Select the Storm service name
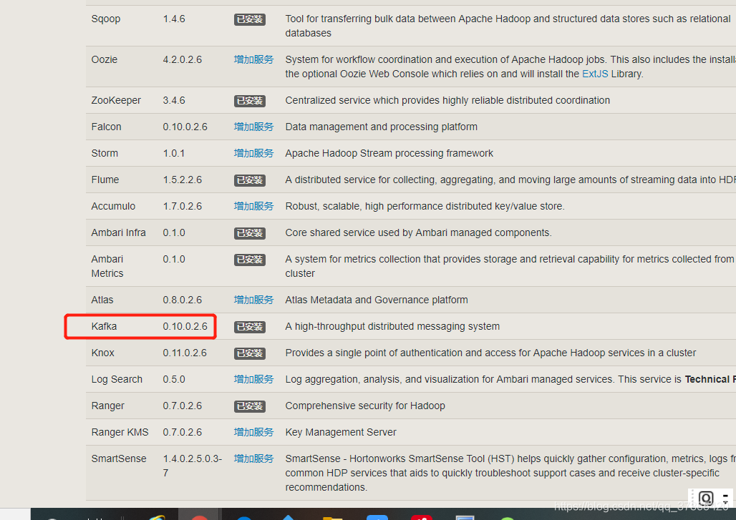 point(105,153)
